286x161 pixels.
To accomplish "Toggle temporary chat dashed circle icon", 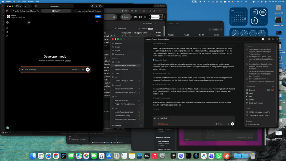I will (x=97, y=22).
